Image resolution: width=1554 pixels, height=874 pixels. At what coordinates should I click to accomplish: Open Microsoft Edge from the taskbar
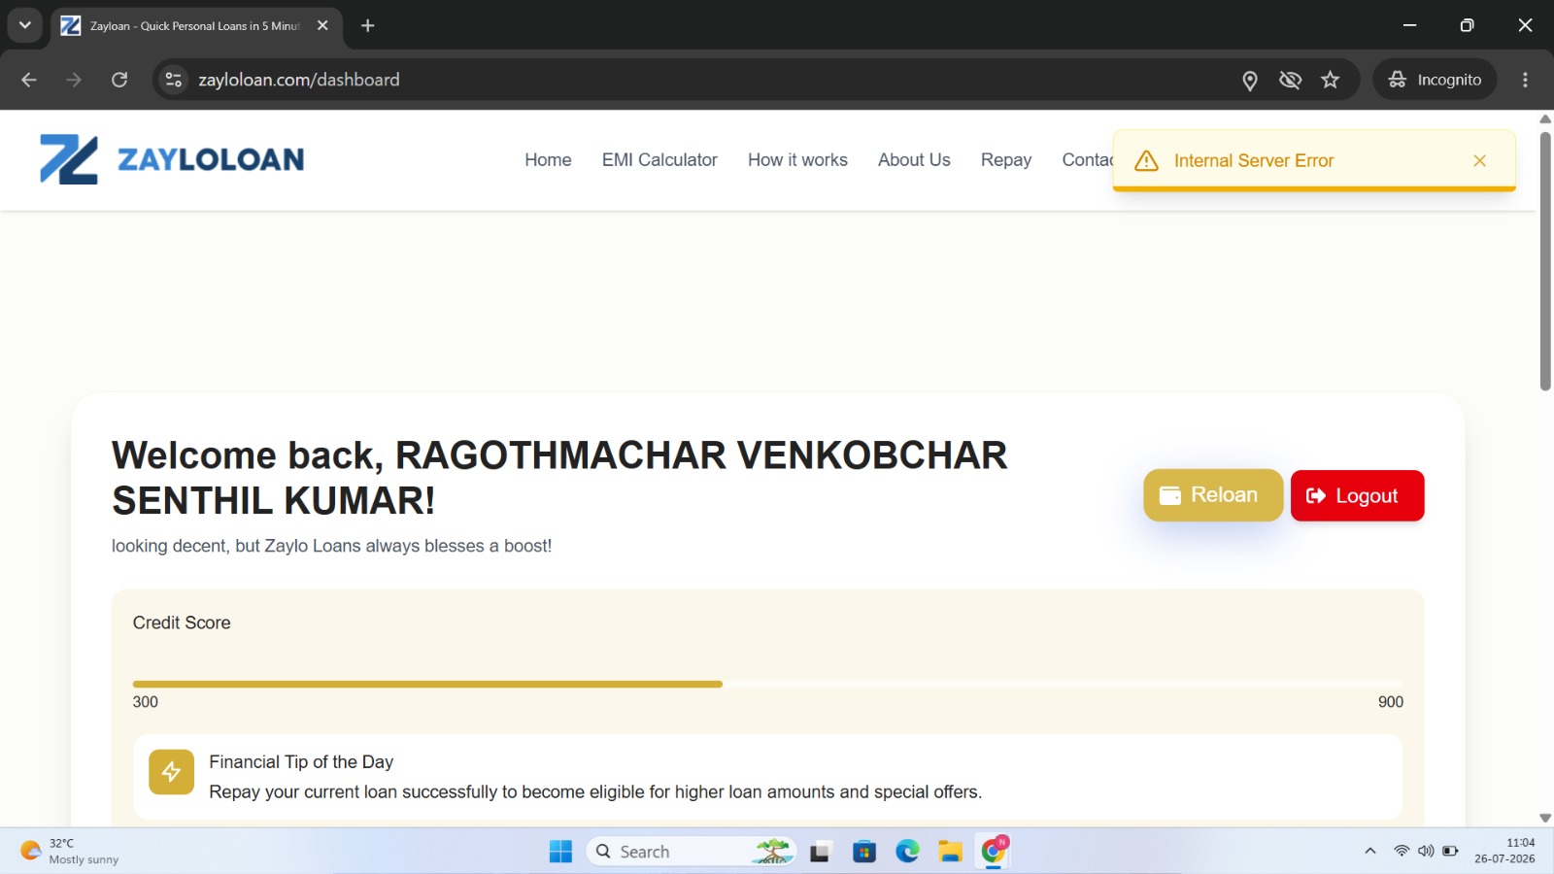907,852
